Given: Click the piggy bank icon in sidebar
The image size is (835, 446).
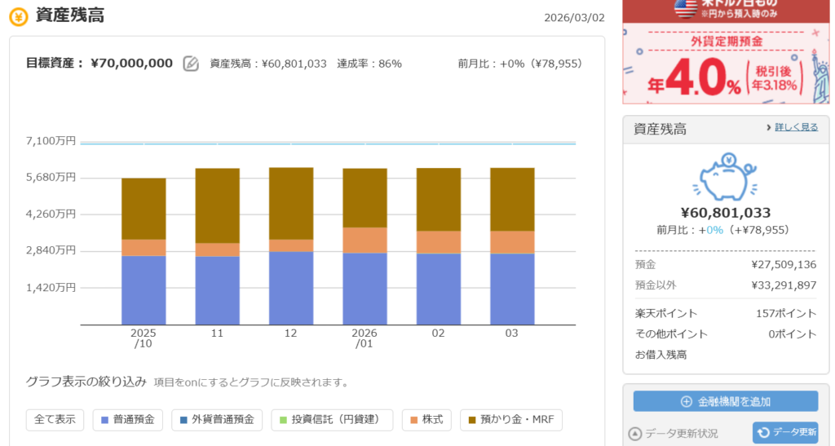Looking at the screenshot, I should click(x=726, y=177).
